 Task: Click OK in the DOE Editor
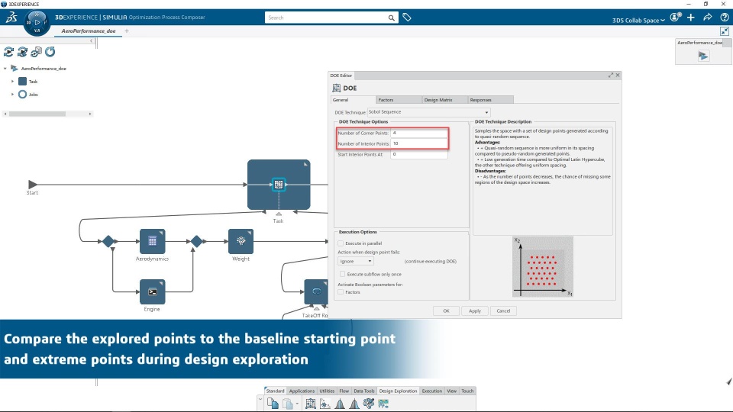click(447, 311)
